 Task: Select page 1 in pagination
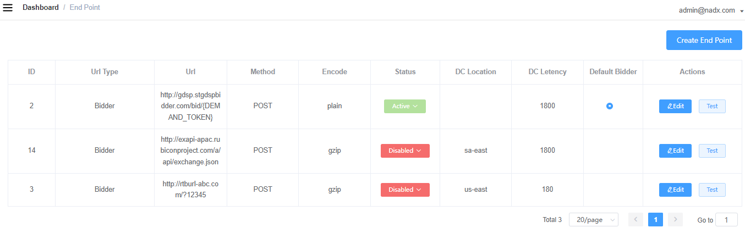(x=655, y=220)
